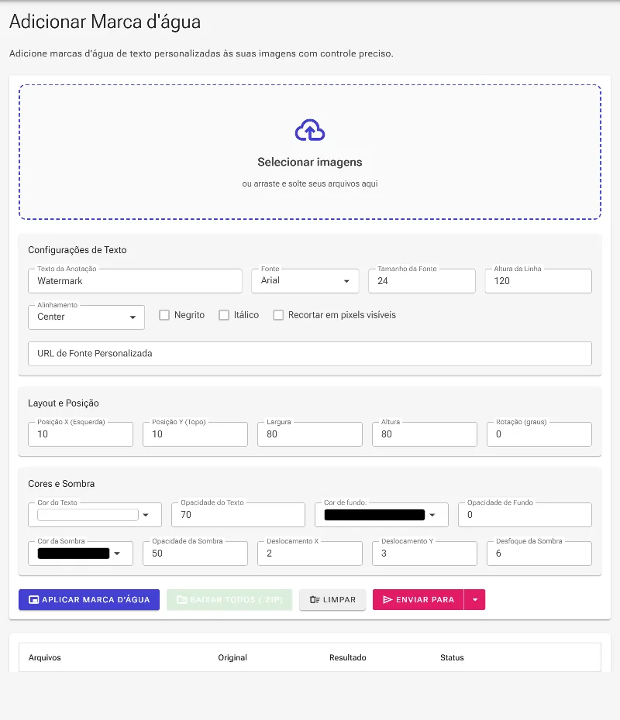Click the Limpar button

pyautogui.click(x=332, y=600)
